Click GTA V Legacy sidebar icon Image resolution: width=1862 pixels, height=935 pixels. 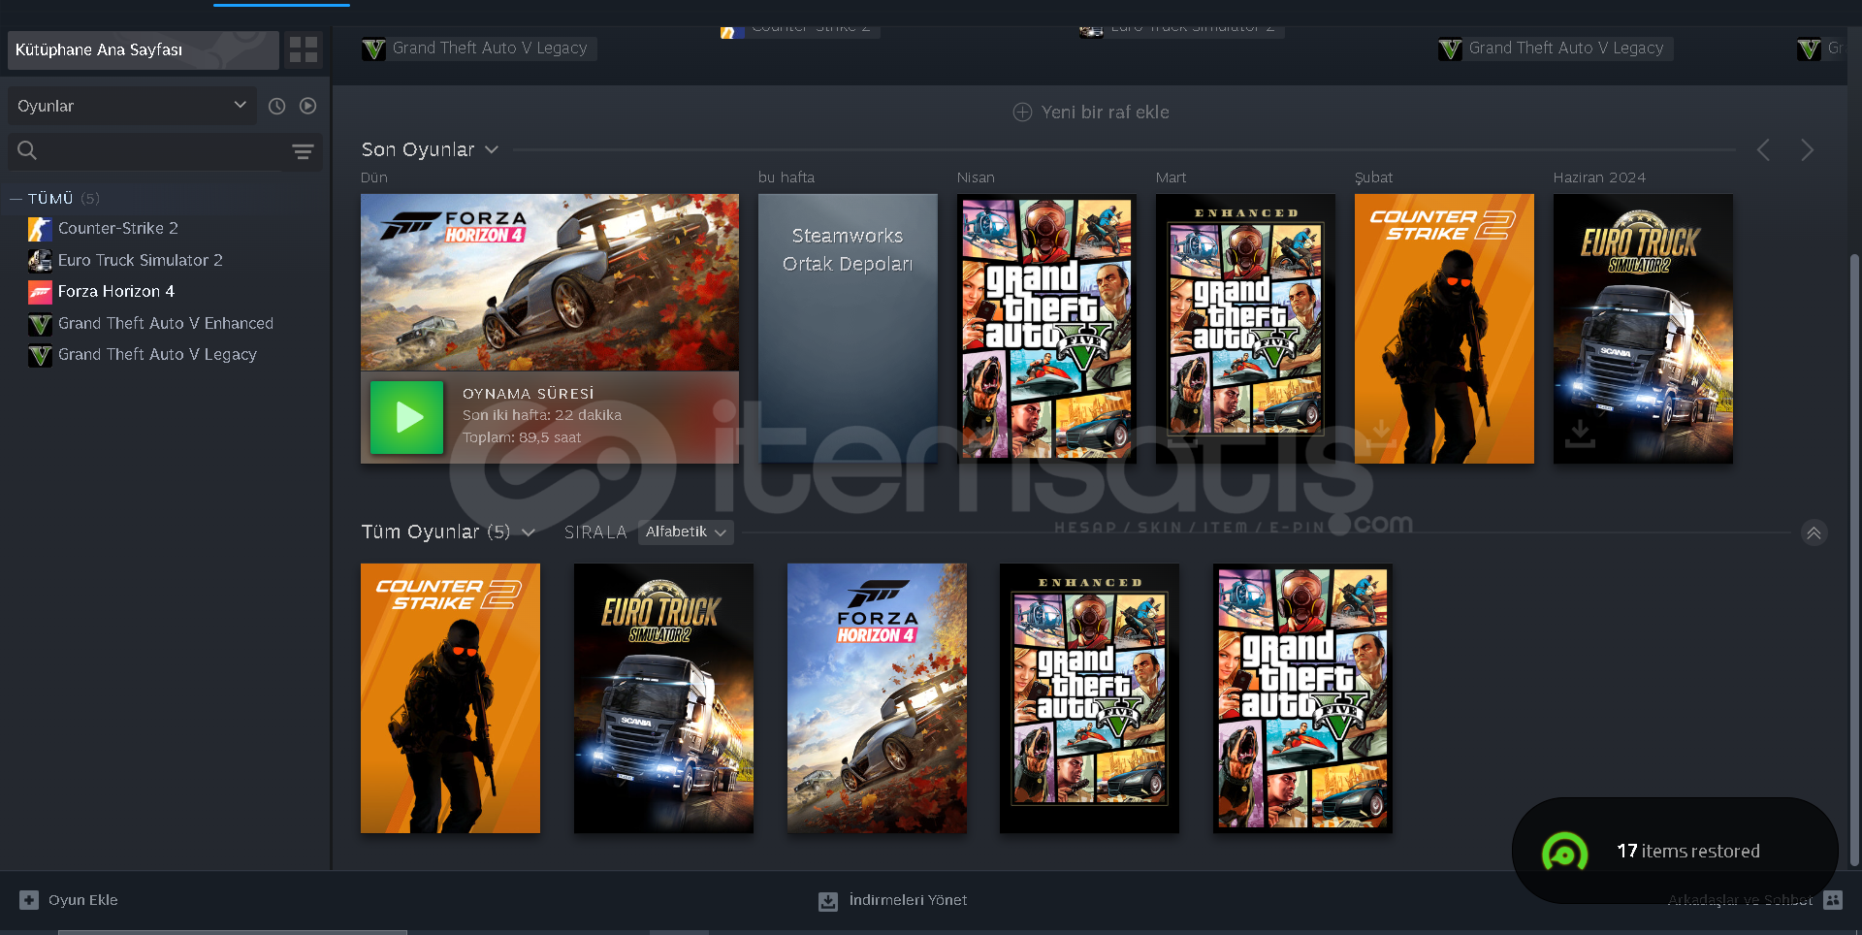coord(40,355)
